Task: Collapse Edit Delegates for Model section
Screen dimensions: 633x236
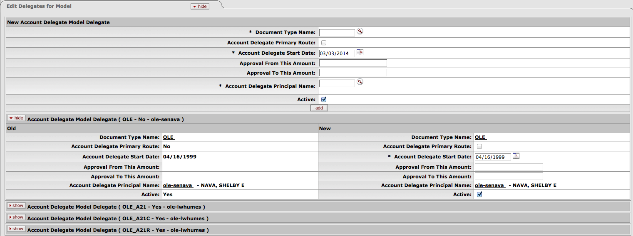Action: pos(200,7)
